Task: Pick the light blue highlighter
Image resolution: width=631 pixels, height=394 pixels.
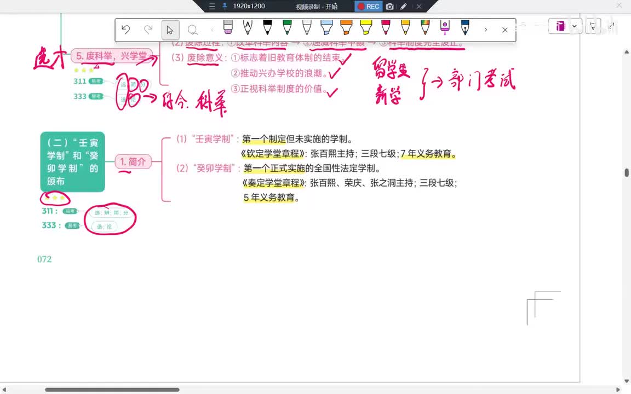Action: pyautogui.click(x=326, y=27)
